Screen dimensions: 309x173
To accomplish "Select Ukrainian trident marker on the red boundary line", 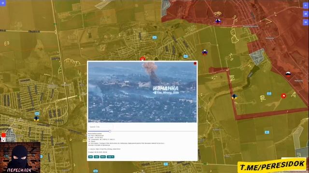I will coord(234,97).
